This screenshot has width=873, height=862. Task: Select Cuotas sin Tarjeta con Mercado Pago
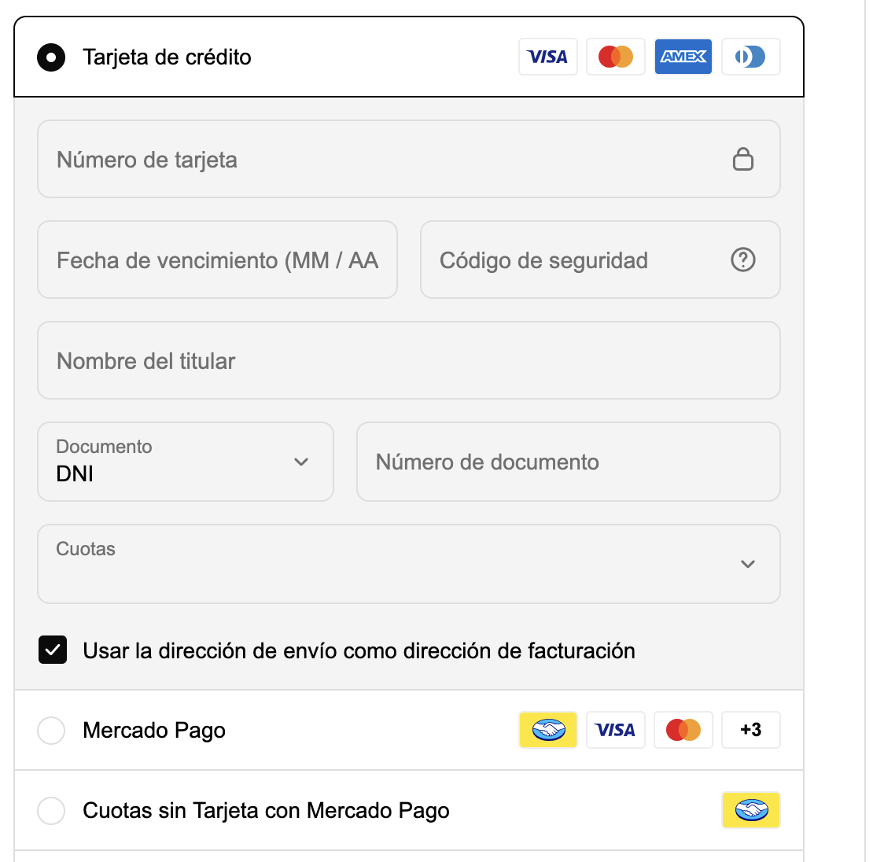point(52,811)
